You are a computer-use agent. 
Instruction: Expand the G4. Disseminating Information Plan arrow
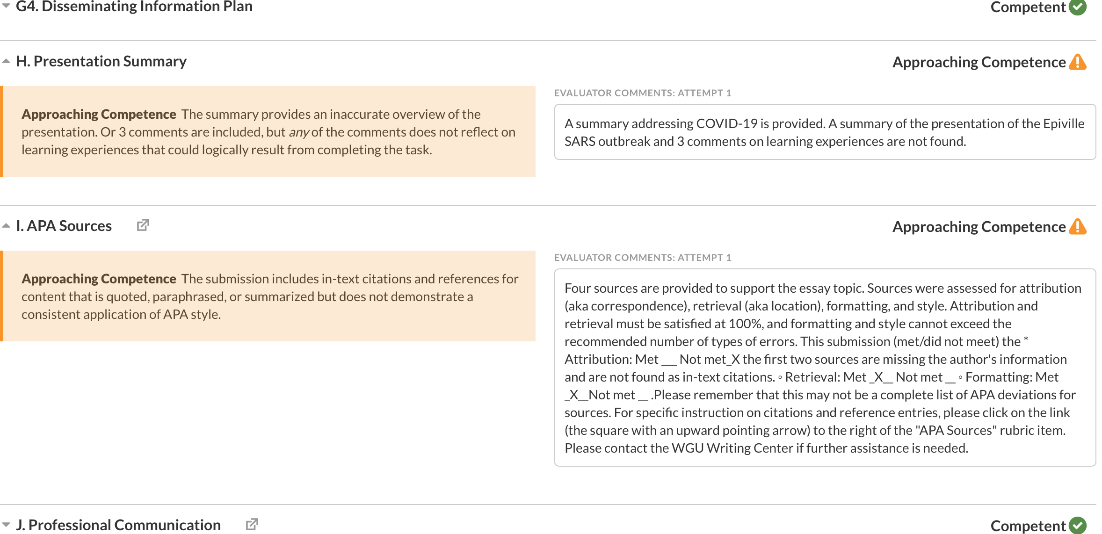coord(6,6)
